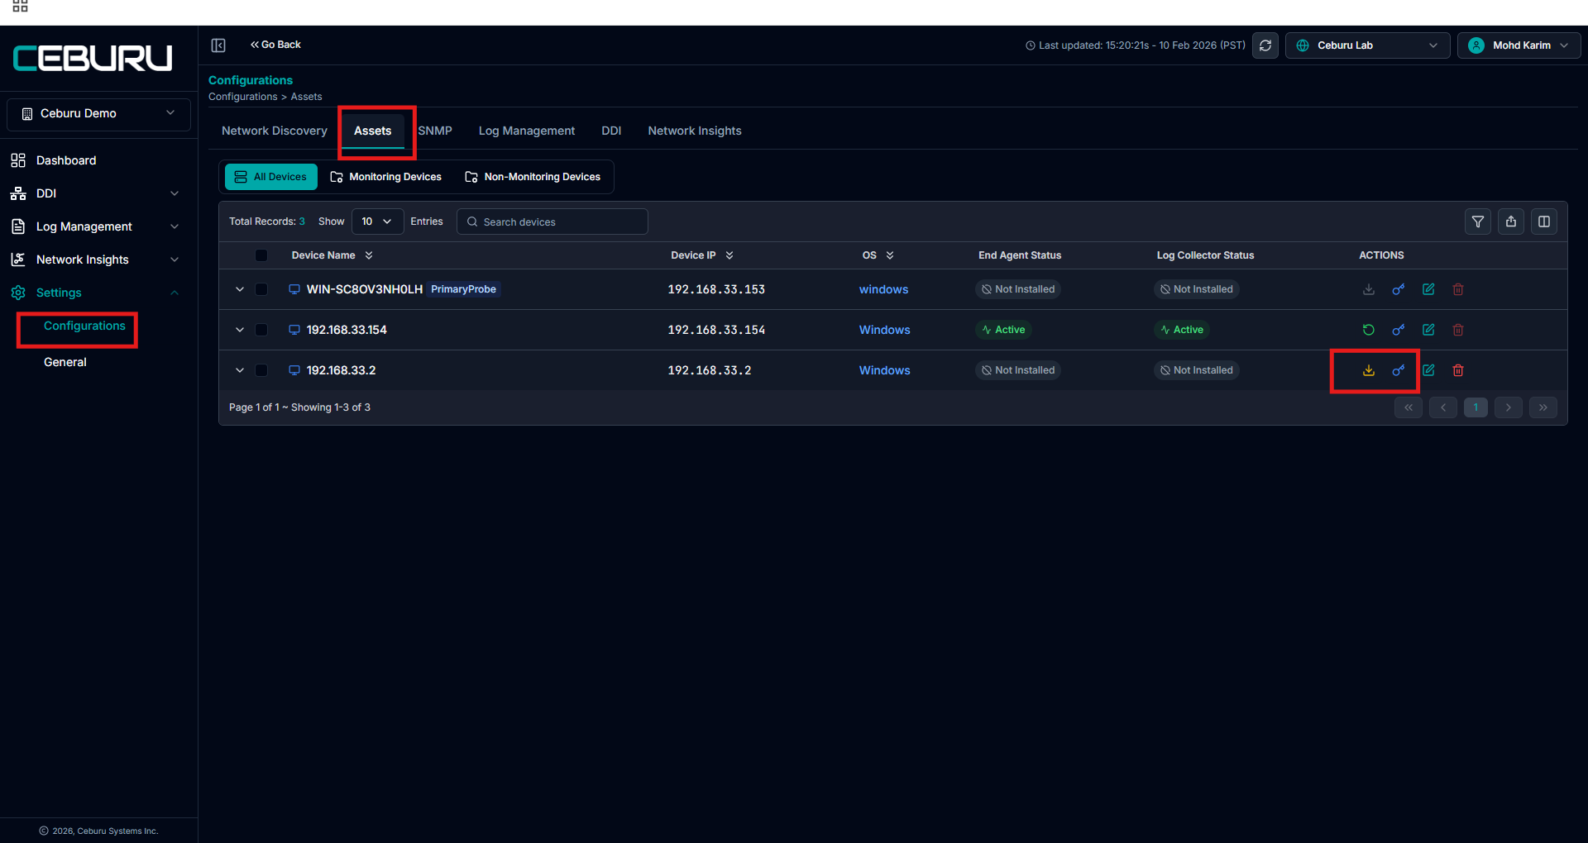Refresh the page data

[1265, 45]
